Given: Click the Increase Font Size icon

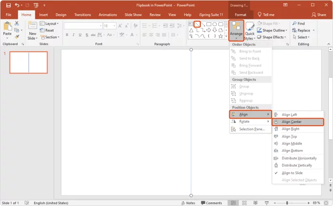Looking at the screenshot, I should 120,26.
